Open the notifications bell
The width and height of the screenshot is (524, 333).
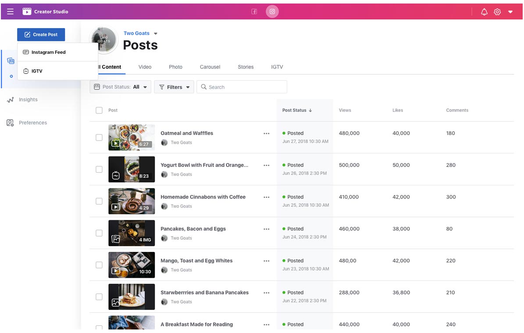(x=484, y=12)
